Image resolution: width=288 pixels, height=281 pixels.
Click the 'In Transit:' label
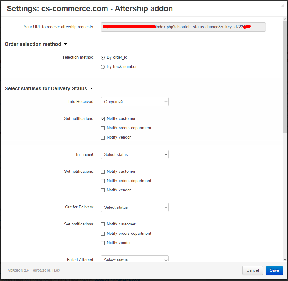tap(85, 154)
